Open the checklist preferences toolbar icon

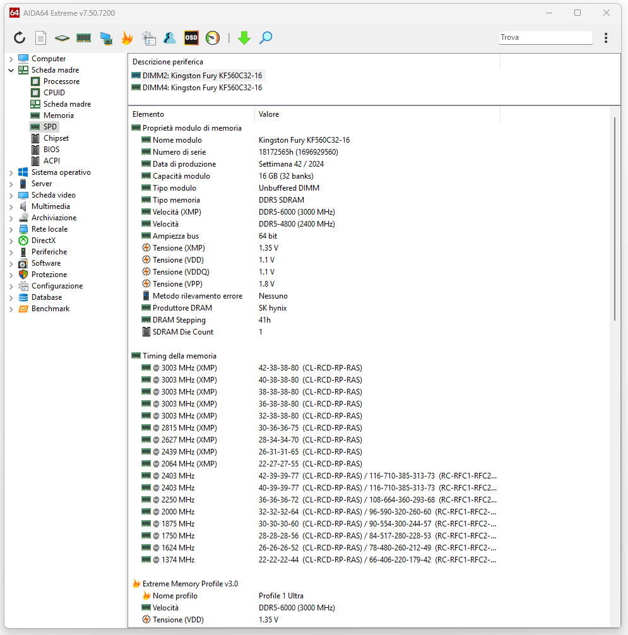(148, 38)
